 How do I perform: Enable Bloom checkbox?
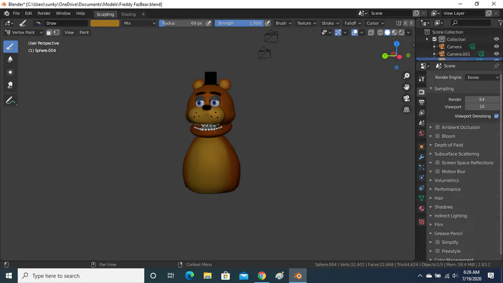click(437, 136)
